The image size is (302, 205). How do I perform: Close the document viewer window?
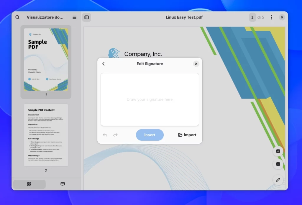282,17
